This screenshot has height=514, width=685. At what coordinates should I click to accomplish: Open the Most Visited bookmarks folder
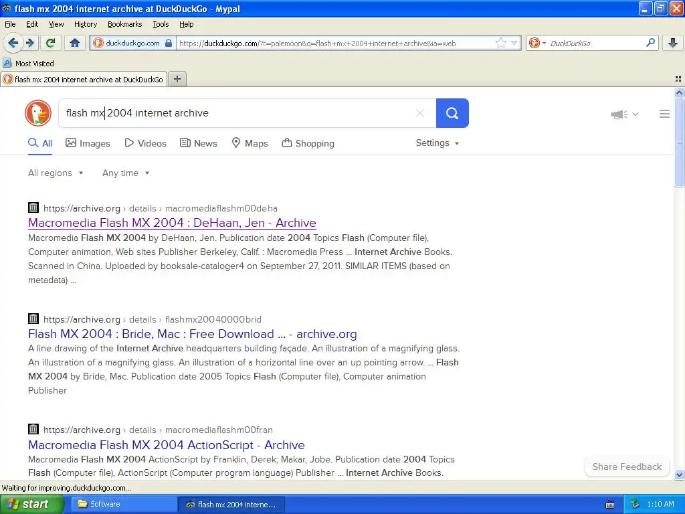pyautogui.click(x=28, y=64)
